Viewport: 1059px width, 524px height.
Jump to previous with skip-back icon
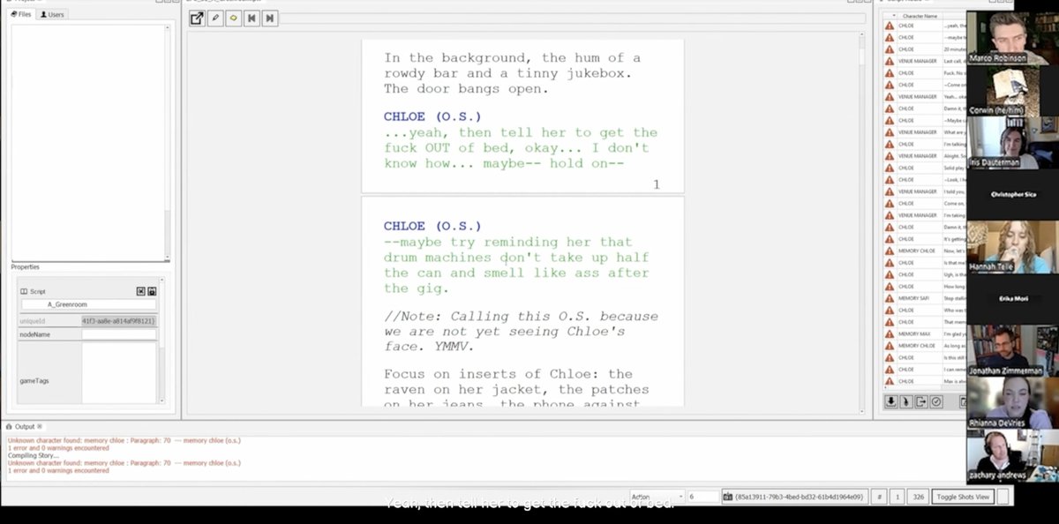click(252, 18)
